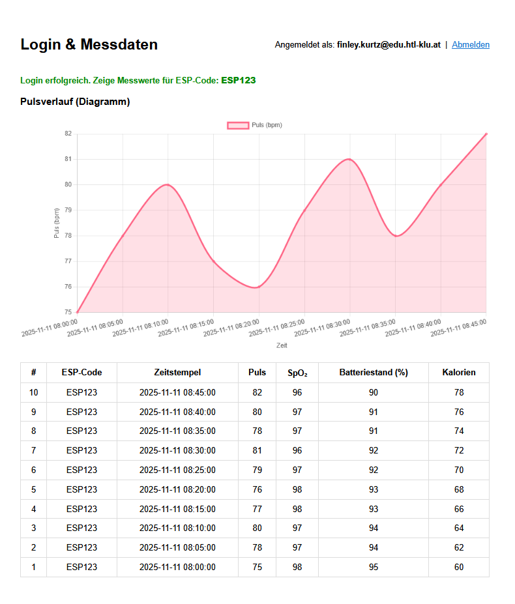Click the first chart point at 08:00:00
515x604 pixels.
coord(78,312)
